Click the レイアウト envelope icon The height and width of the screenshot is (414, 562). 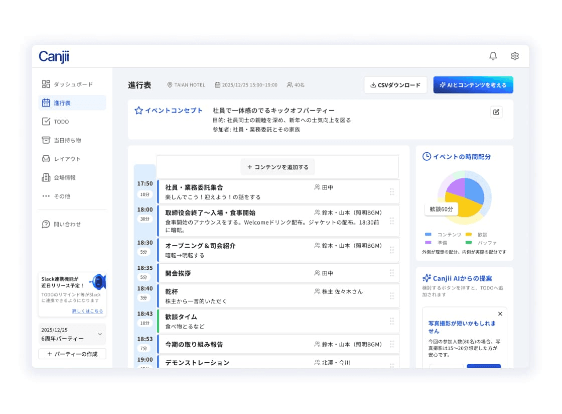coord(45,158)
